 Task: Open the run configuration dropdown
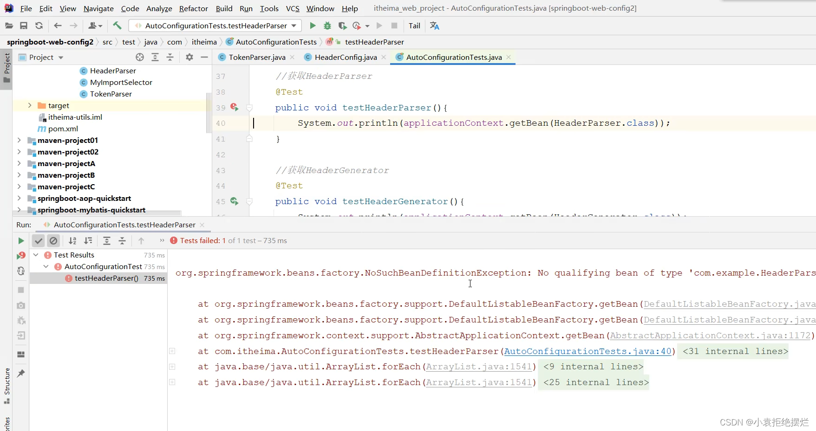pyautogui.click(x=215, y=26)
